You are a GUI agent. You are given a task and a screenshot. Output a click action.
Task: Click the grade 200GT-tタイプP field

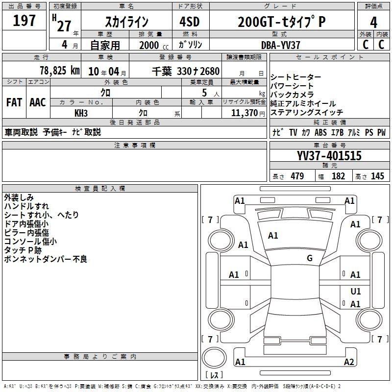coord(282,22)
